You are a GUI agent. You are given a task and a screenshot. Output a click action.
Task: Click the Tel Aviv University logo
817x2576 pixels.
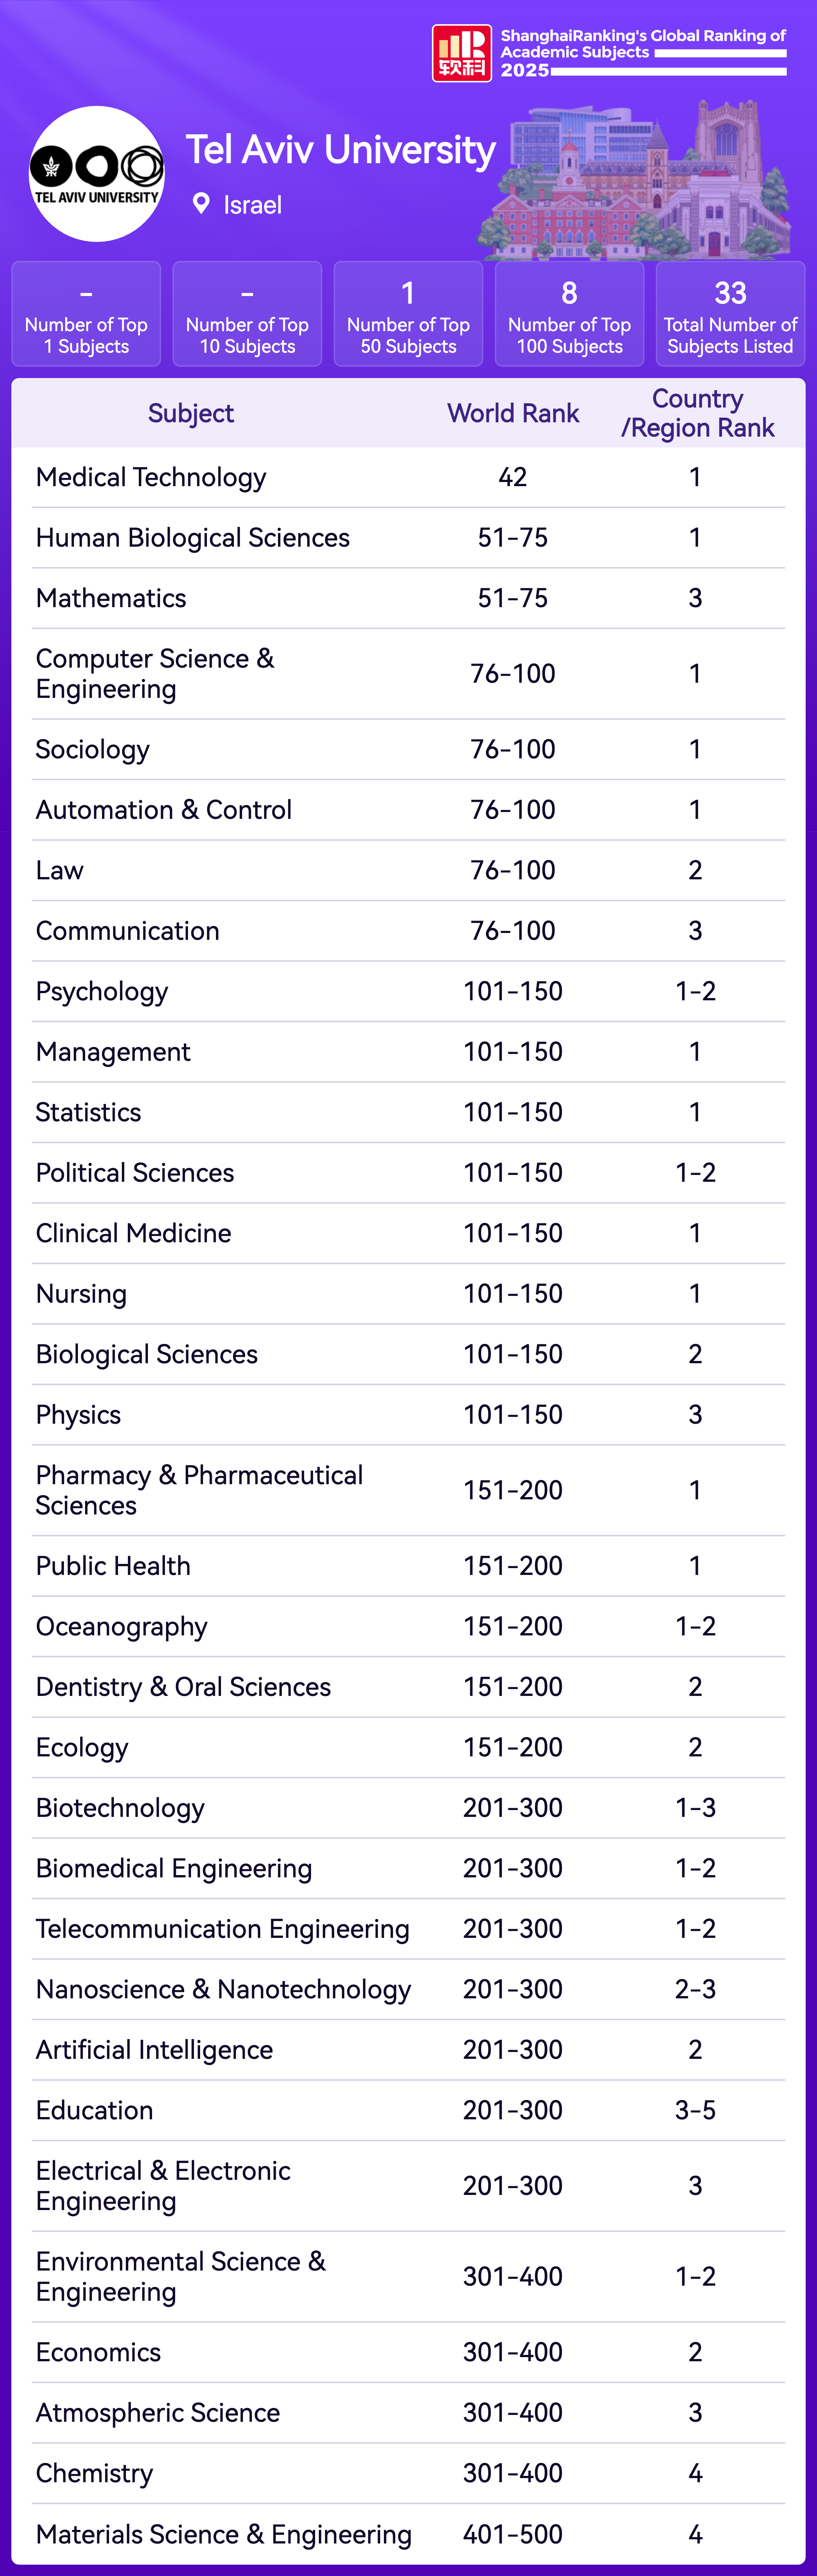click(97, 174)
